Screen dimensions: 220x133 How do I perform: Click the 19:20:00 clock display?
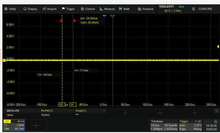click(x=211, y=126)
